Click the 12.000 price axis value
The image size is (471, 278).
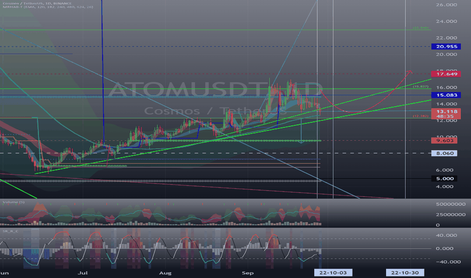pyautogui.click(x=446, y=121)
